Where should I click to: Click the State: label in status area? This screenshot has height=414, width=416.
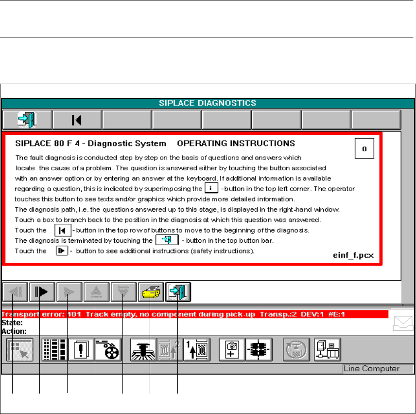point(12,323)
